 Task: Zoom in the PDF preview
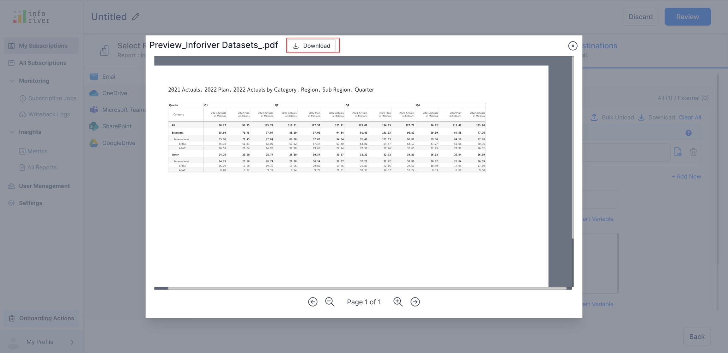click(398, 302)
